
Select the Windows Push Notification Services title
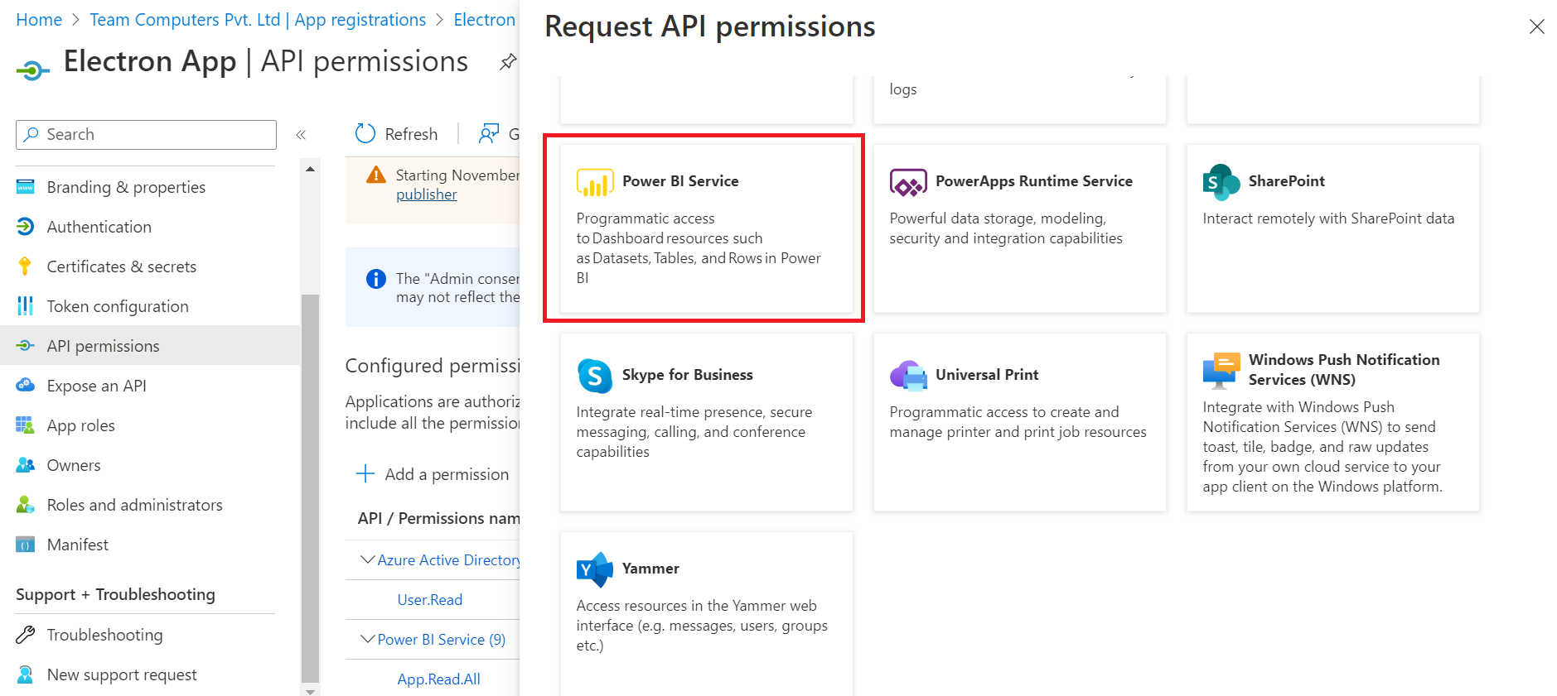(1344, 370)
